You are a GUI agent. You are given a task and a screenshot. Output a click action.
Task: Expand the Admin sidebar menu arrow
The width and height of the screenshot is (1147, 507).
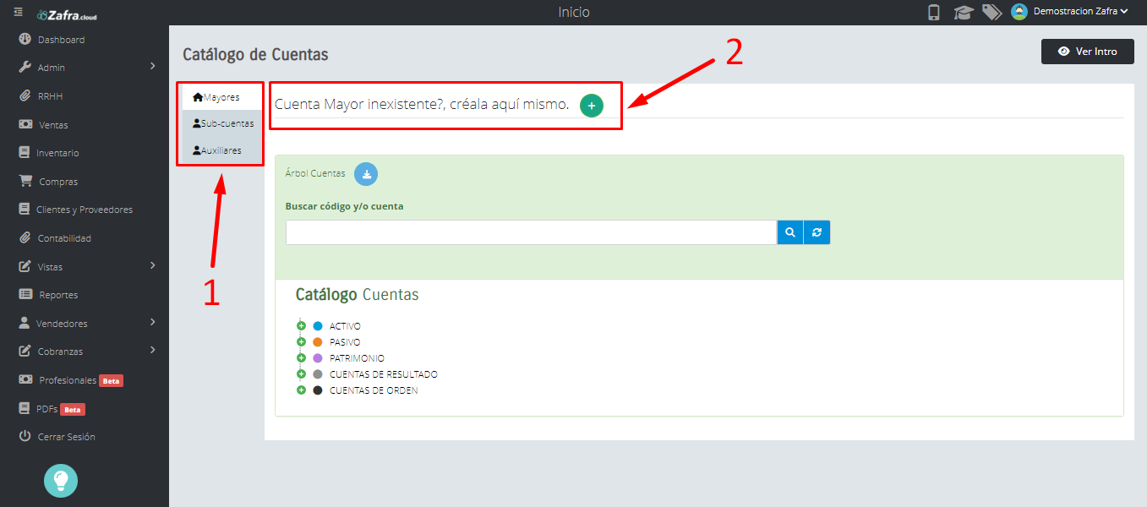click(x=153, y=66)
